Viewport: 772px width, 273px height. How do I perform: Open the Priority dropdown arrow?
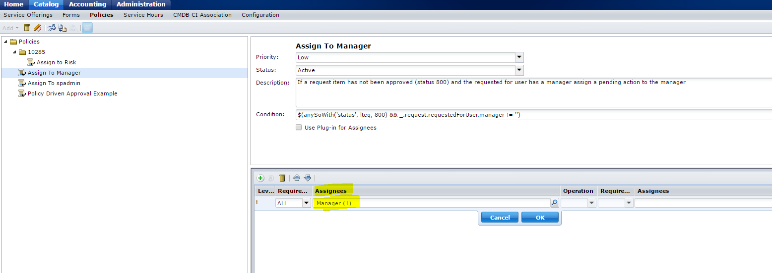coord(519,57)
